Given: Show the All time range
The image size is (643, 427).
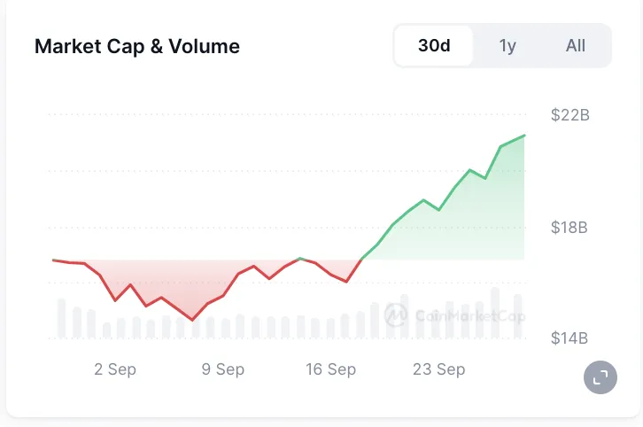Looking at the screenshot, I should (x=576, y=45).
